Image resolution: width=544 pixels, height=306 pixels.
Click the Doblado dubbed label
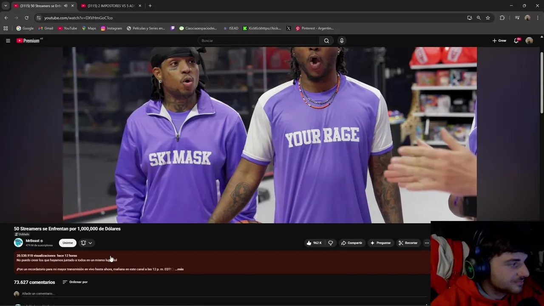[x=22, y=234]
